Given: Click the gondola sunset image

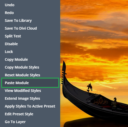Looking at the screenshot, I should [94, 63].
